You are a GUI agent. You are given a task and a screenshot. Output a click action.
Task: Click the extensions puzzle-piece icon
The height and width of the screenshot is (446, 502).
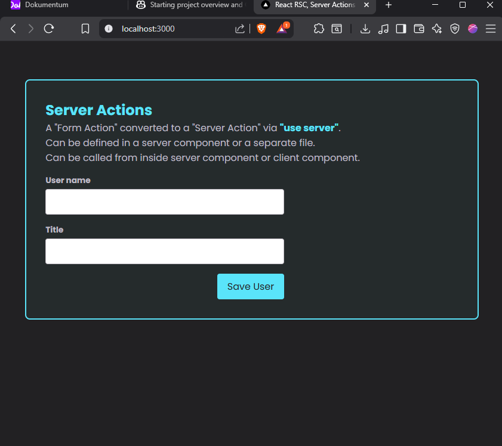[x=319, y=28]
